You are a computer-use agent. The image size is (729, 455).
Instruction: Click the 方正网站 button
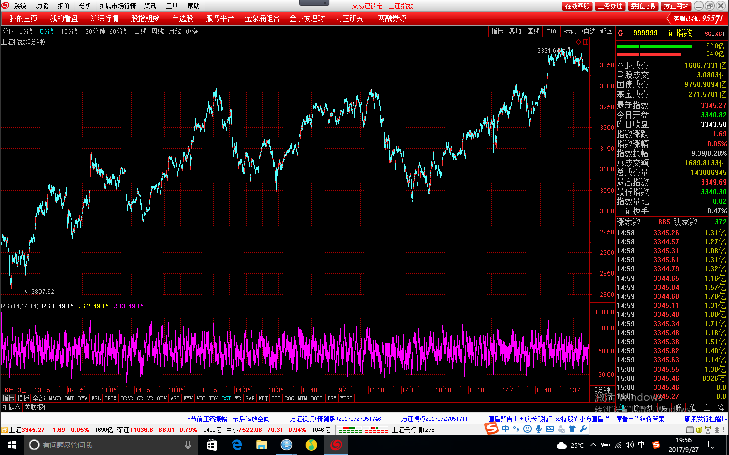(676, 6)
